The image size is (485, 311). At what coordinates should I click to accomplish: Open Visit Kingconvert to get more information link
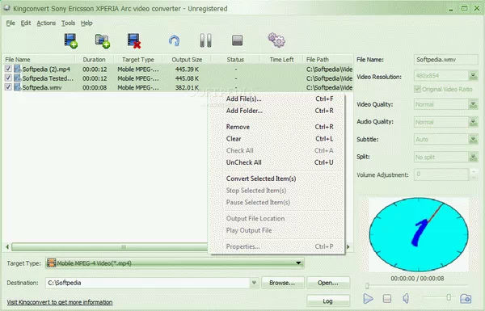point(60,302)
